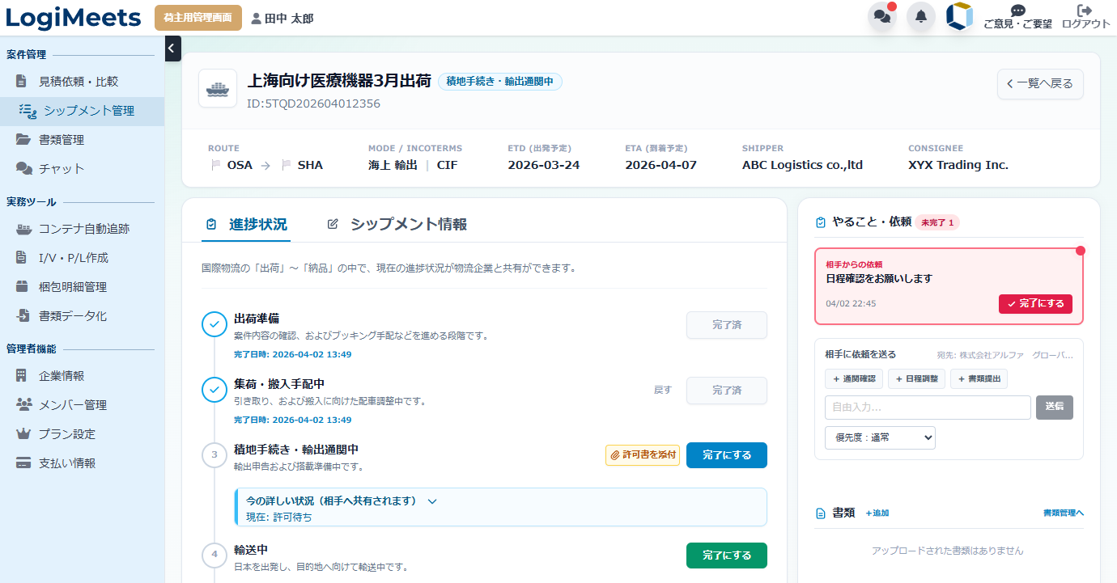This screenshot has height=583, width=1117.
Task: Click 完了にする for 積地手続き・輸出通関中
Action: coord(726,454)
